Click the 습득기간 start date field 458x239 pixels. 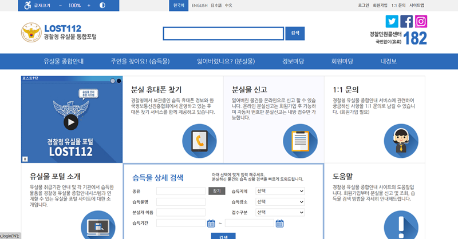(181, 223)
